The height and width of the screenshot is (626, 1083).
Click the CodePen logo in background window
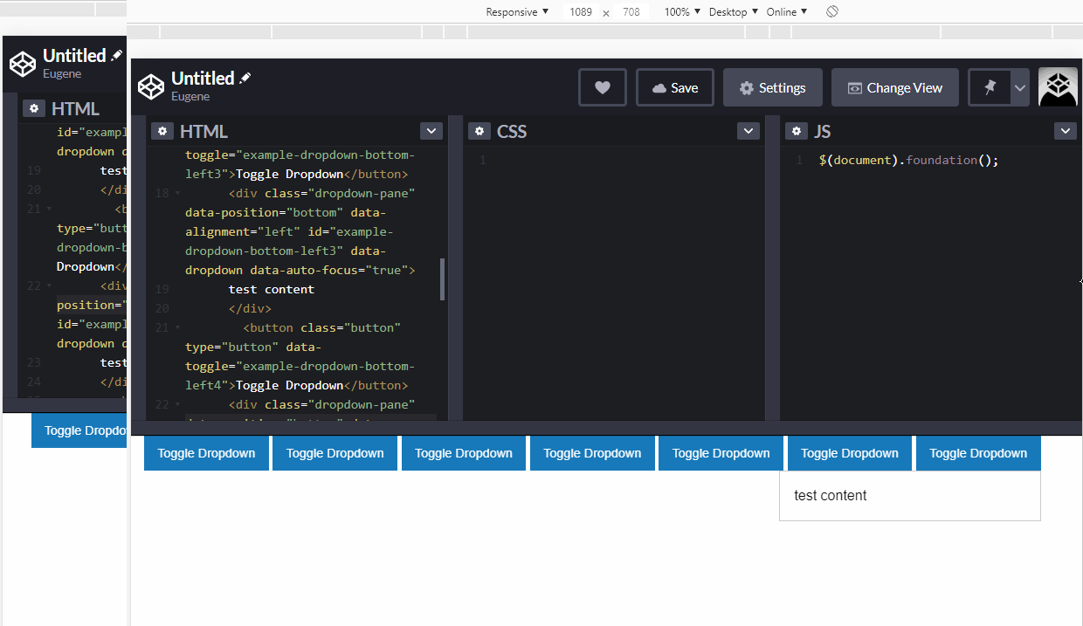pyautogui.click(x=22, y=64)
